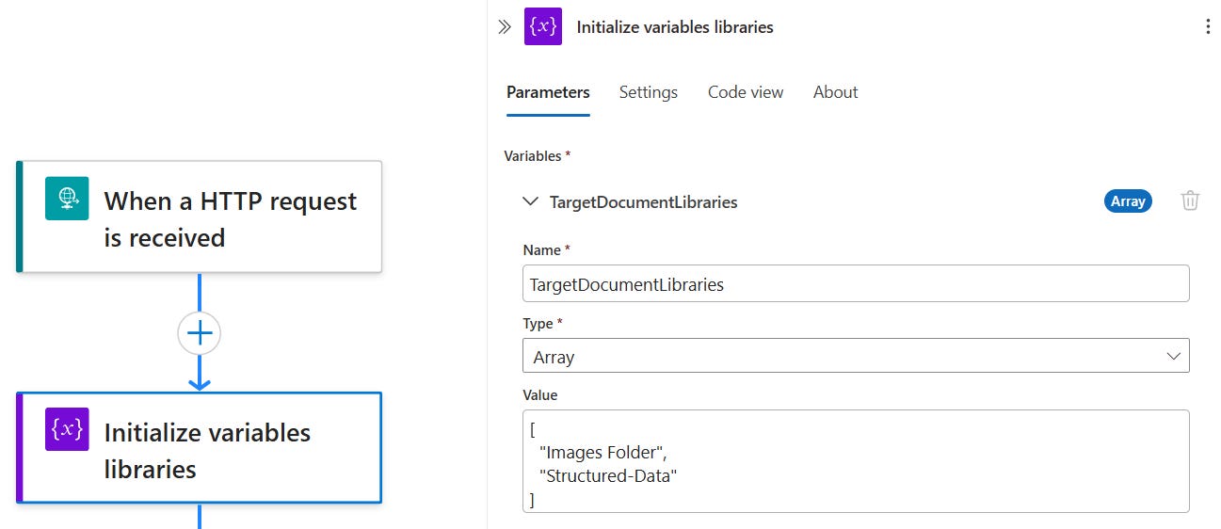
Task: Click the Array type badge
Action: 1128,200
